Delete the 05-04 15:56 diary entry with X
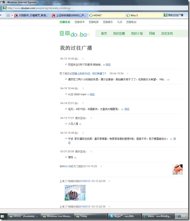Screen dimensions: 190x221 tap(128, 74)
